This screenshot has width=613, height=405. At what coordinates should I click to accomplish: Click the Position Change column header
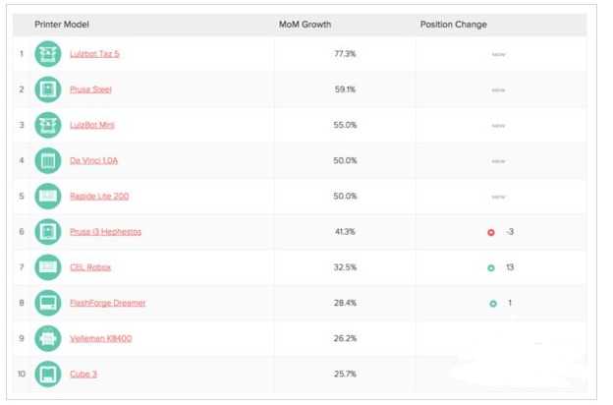[453, 25]
